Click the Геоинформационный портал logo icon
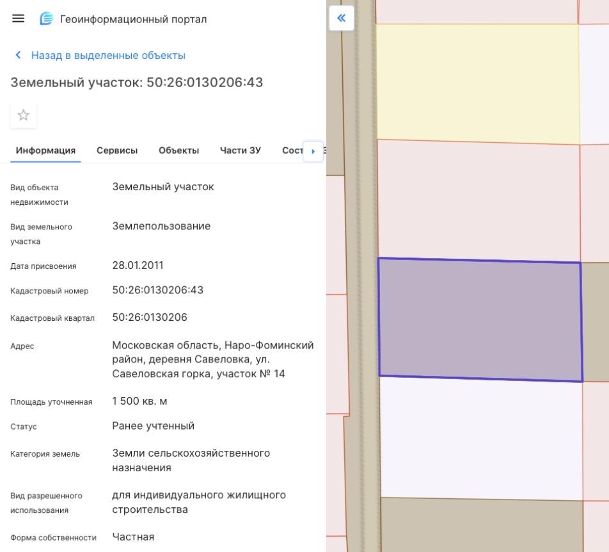609x552 pixels. [x=46, y=19]
